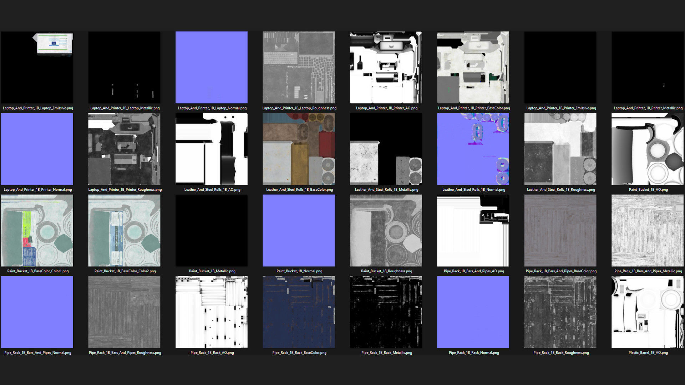
Task: Open Leather_And_Steel_Rolls_1B_BaseColor.png thumbnail
Action: pos(299,149)
